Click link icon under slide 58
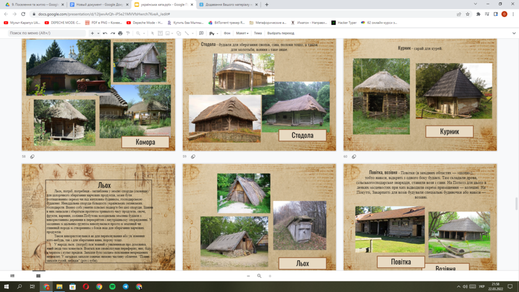 [32, 157]
